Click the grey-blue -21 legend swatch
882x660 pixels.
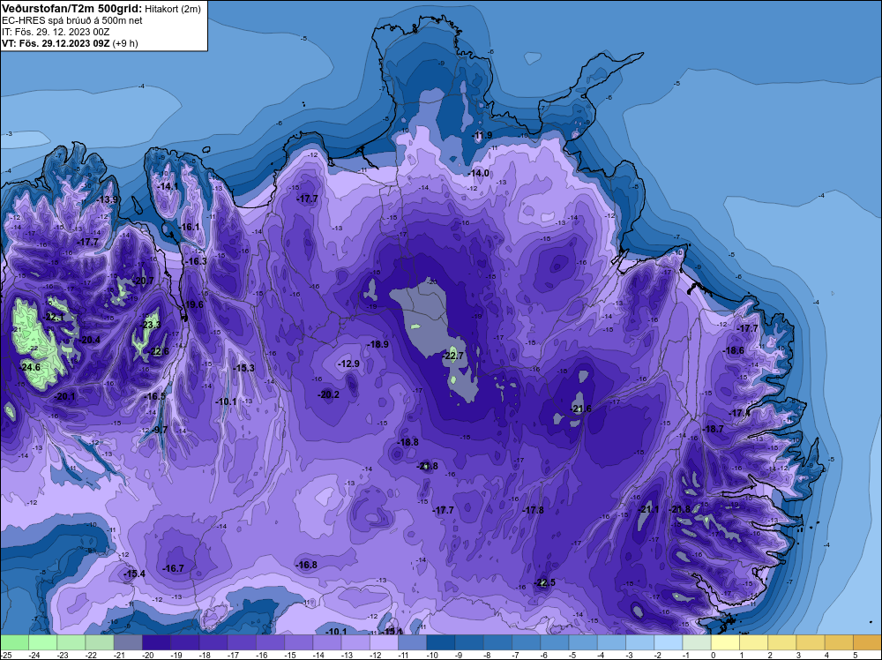click(x=128, y=642)
